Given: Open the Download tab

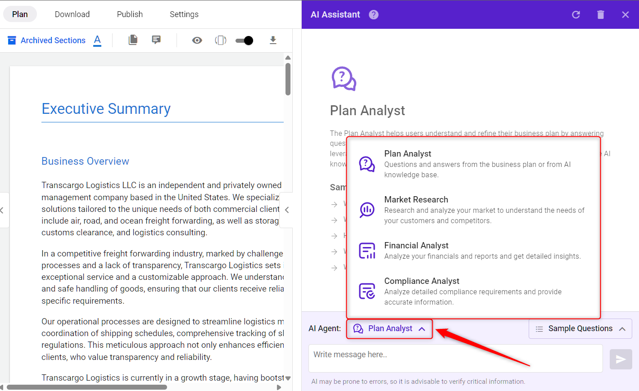Looking at the screenshot, I should coord(72,14).
